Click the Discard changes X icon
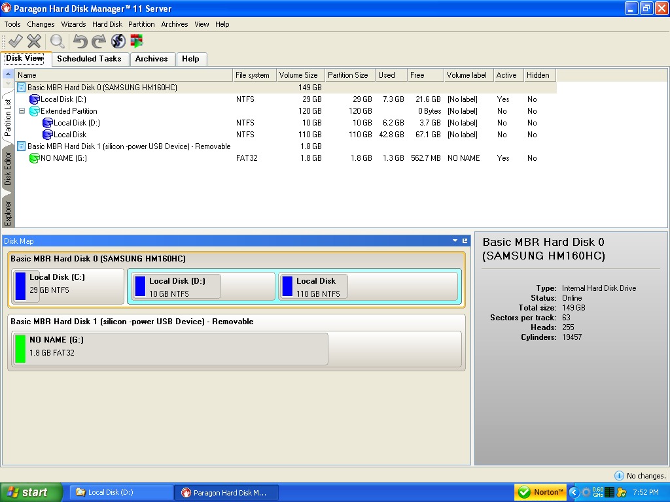This screenshot has width=670, height=502. 34,41
